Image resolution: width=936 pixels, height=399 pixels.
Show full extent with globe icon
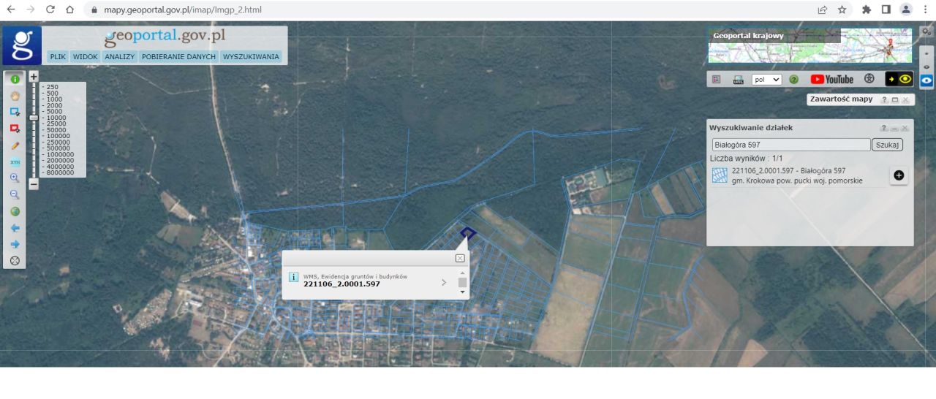coord(15,211)
